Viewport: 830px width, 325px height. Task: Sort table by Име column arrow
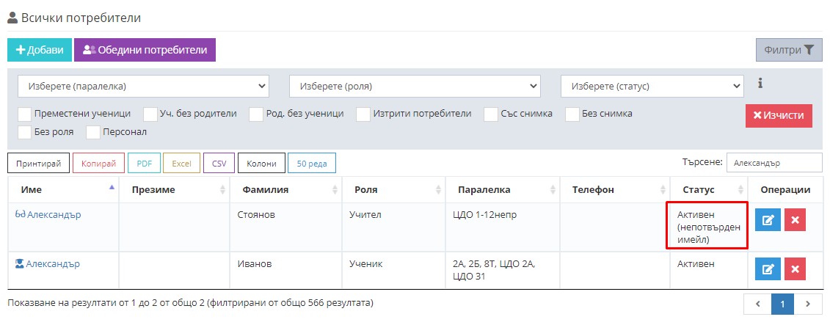pos(112,189)
